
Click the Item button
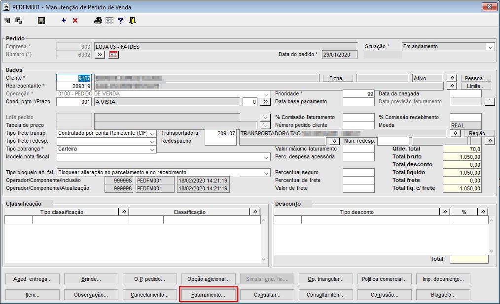tap(33, 295)
